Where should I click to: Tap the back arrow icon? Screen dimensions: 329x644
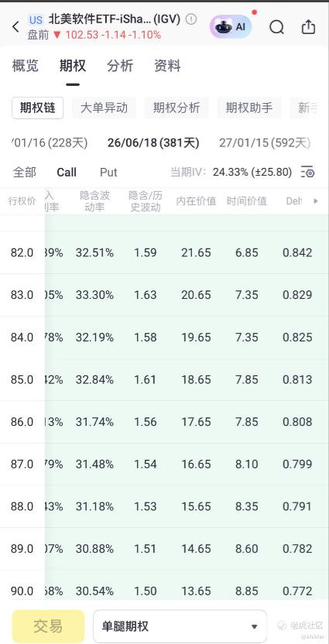(x=15, y=27)
